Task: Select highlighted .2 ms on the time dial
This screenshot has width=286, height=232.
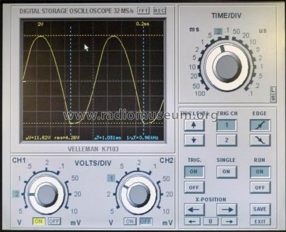Action: (219, 32)
